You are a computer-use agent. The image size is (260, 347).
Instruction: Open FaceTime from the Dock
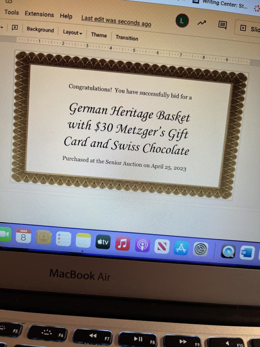(5, 235)
